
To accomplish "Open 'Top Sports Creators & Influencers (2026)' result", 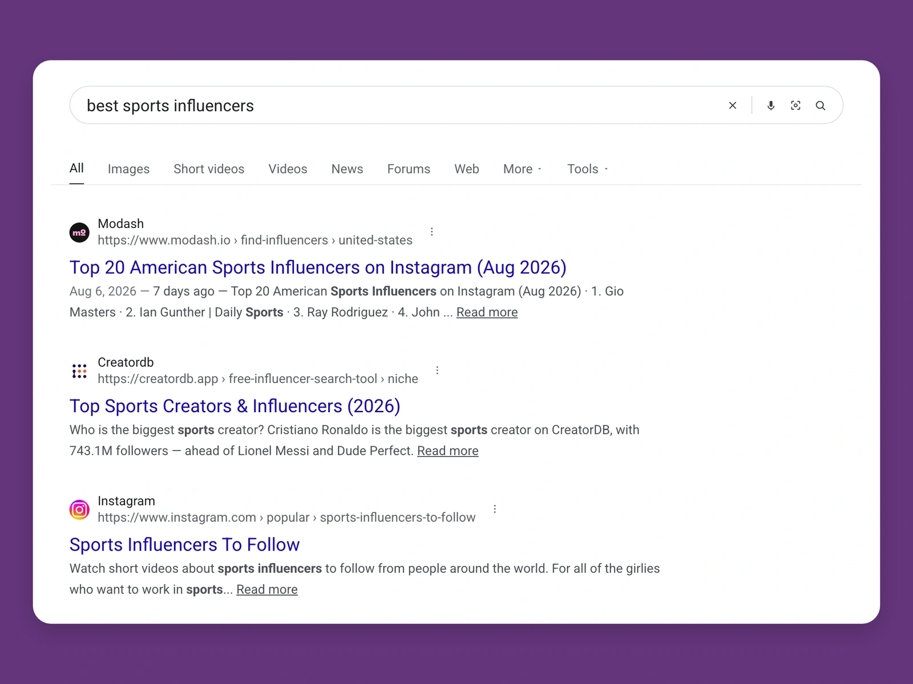I will tap(235, 406).
